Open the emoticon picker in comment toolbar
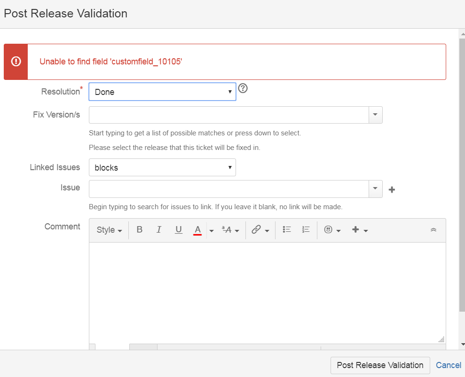The height and width of the screenshot is (377, 465). pos(332,230)
